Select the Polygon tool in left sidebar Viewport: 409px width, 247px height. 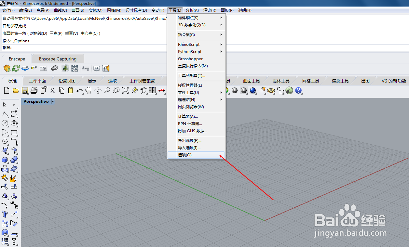point(5,141)
